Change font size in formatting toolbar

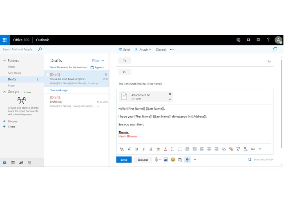click(x=129, y=149)
